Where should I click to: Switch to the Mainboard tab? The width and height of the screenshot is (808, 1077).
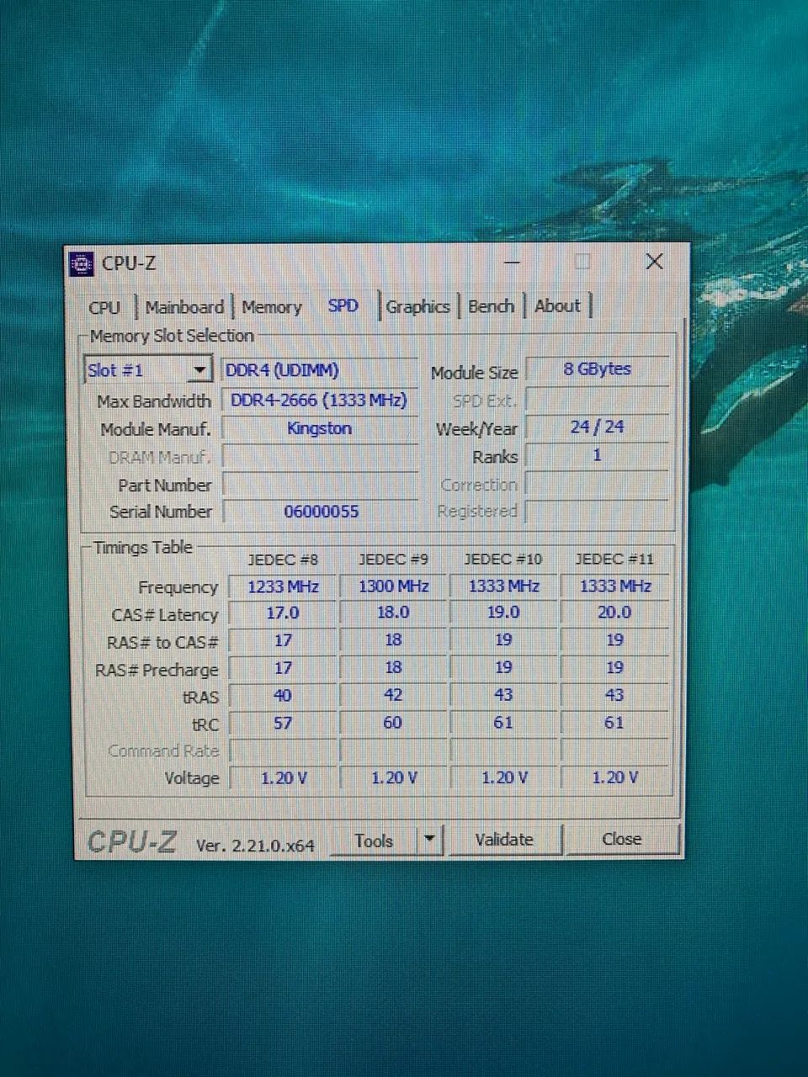pyautogui.click(x=184, y=307)
